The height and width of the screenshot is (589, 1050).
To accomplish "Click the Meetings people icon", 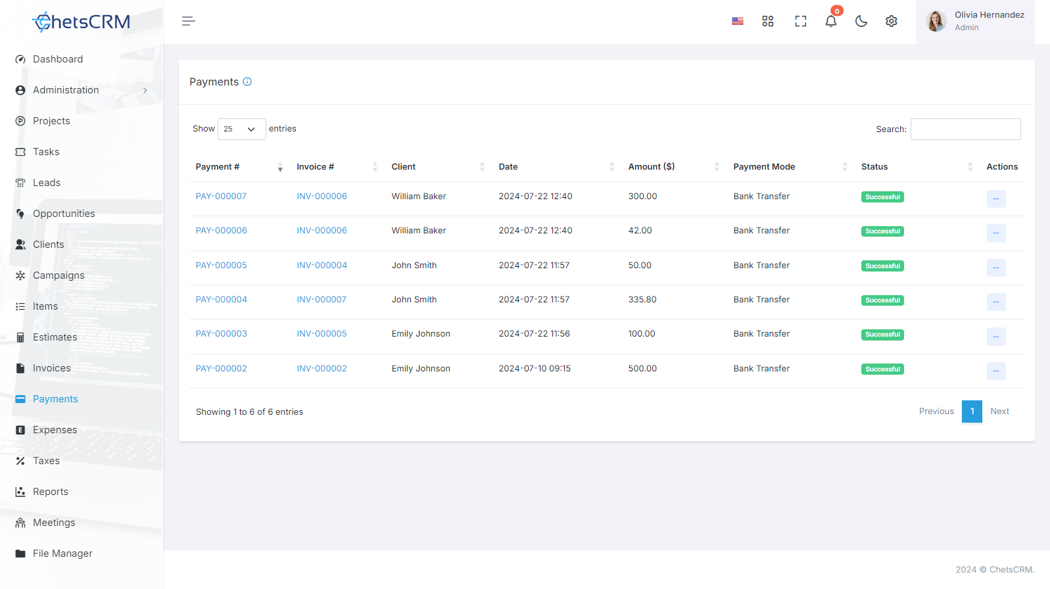I will tap(20, 523).
